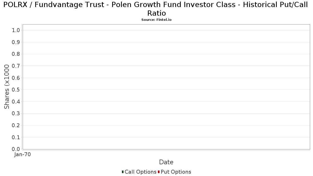
Task: Click the 0.5 y-axis tick label
Action: pos(16,90)
